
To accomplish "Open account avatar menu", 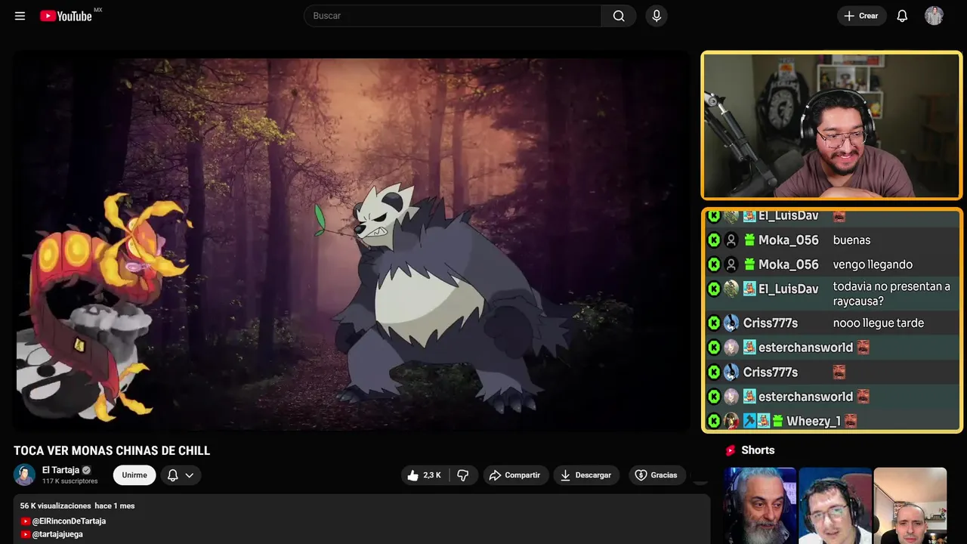I will (934, 16).
